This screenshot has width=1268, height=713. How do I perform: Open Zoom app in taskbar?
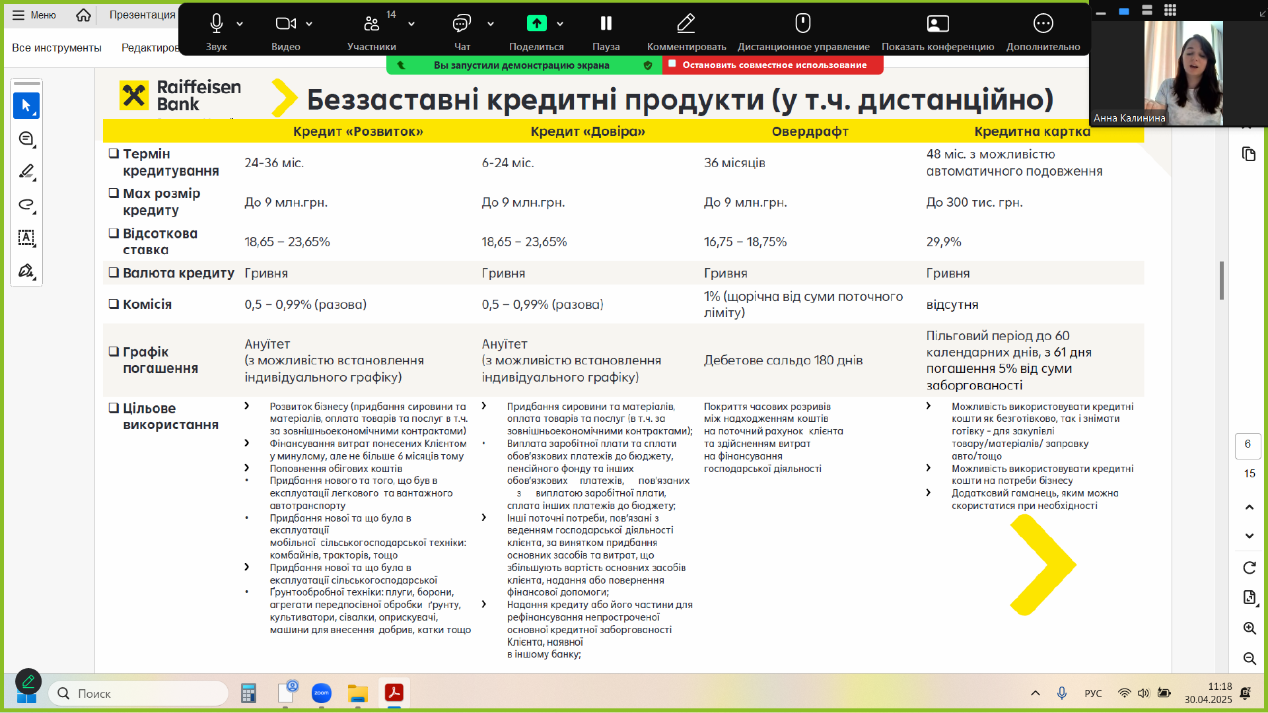pos(322,693)
